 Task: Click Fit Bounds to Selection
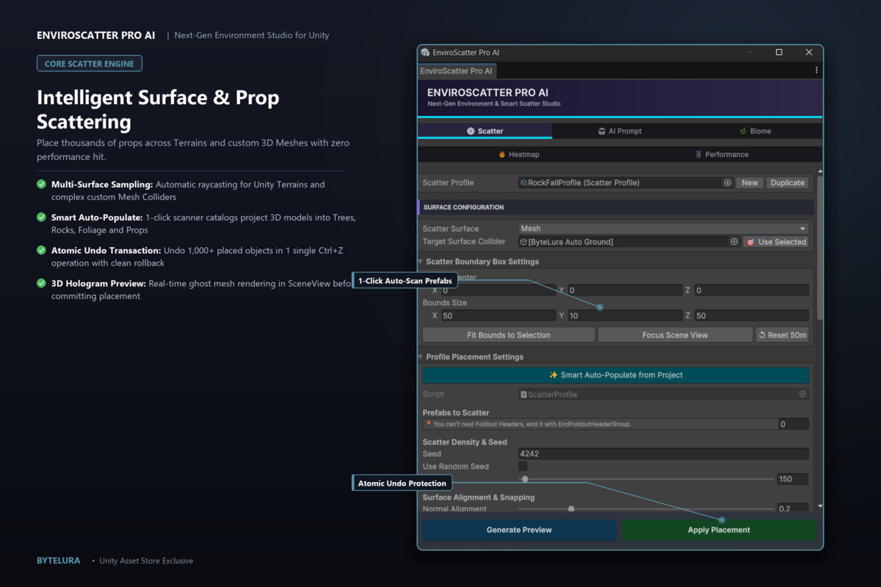point(509,335)
